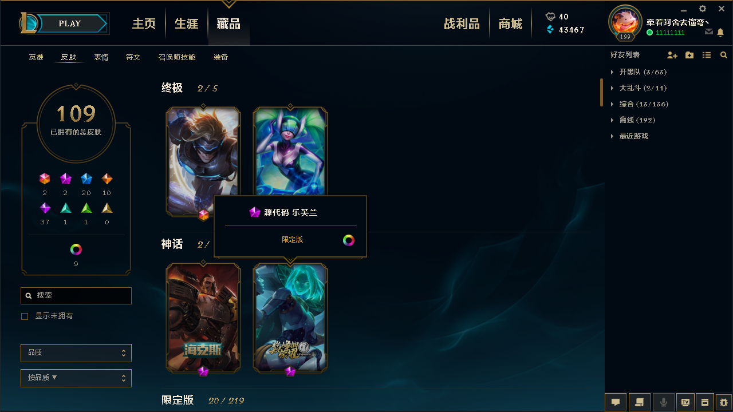
Task: Enable the 显示未拥有 checkbox
Action: 25,316
